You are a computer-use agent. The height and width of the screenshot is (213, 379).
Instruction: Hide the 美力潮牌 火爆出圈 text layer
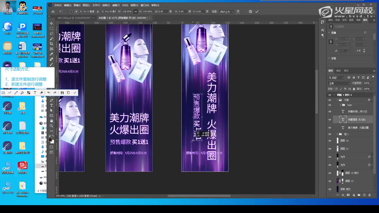click(x=330, y=127)
